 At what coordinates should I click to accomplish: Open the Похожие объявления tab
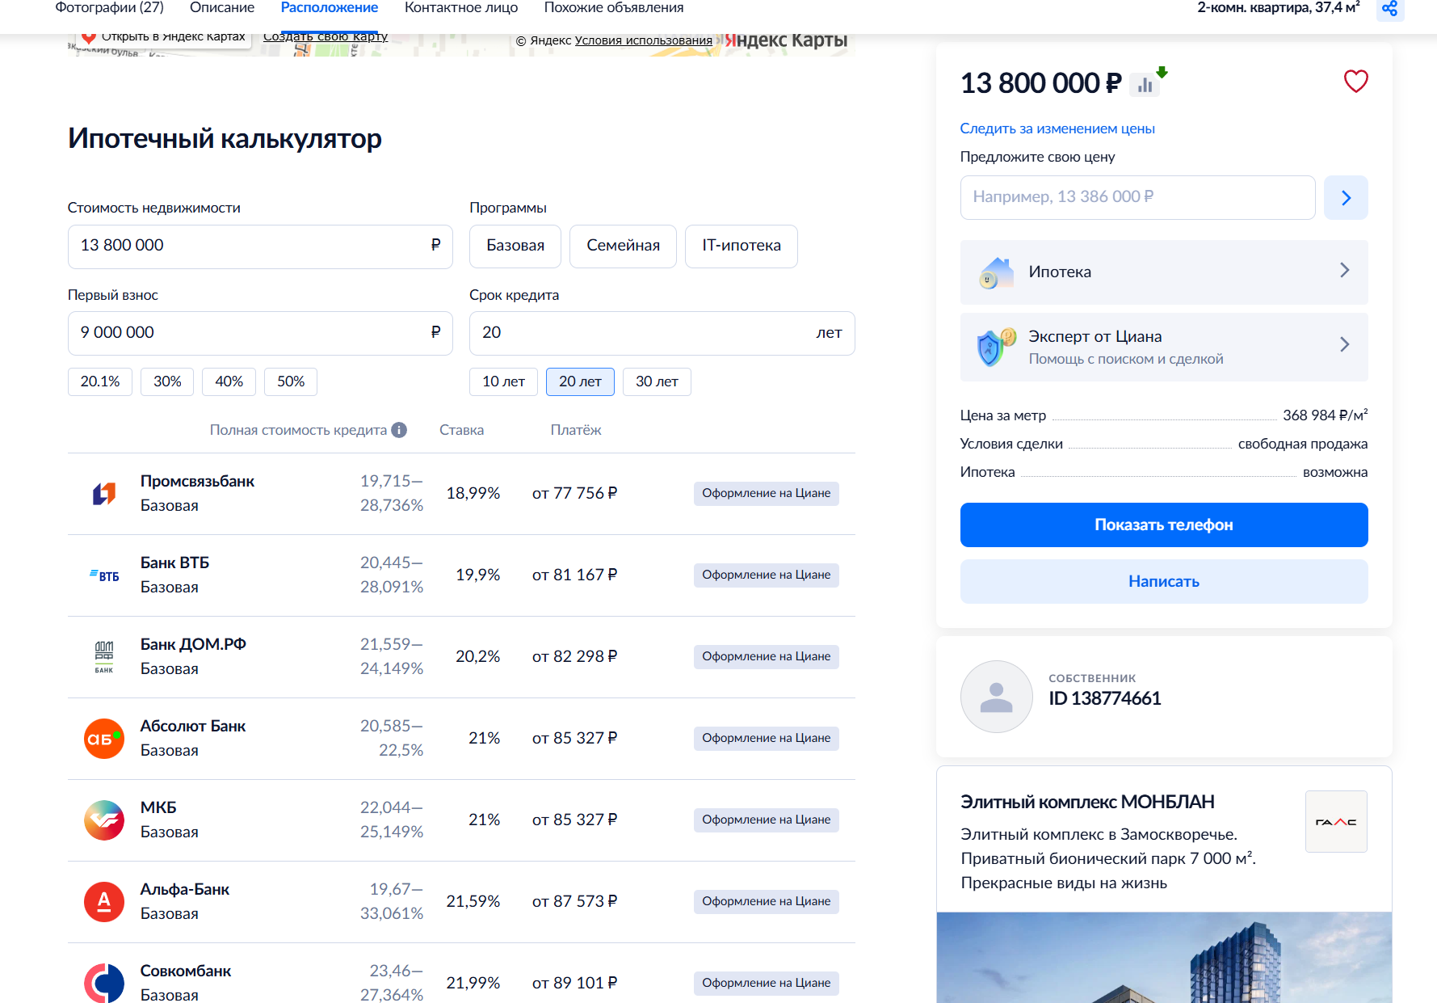pyautogui.click(x=614, y=8)
